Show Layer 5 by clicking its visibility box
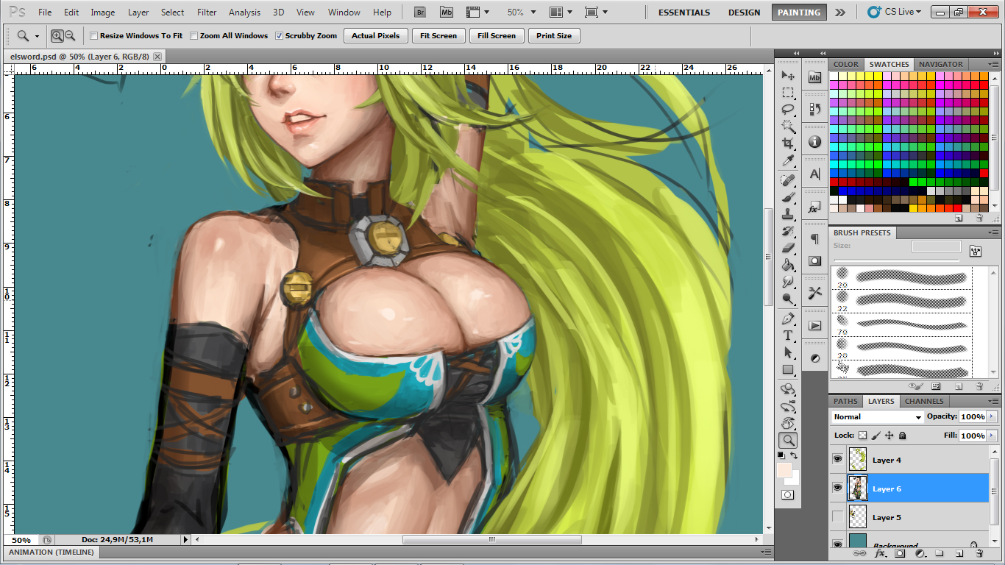 [837, 516]
